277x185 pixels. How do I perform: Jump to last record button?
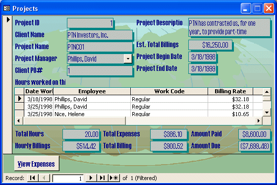pyautogui.click(x=102, y=178)
